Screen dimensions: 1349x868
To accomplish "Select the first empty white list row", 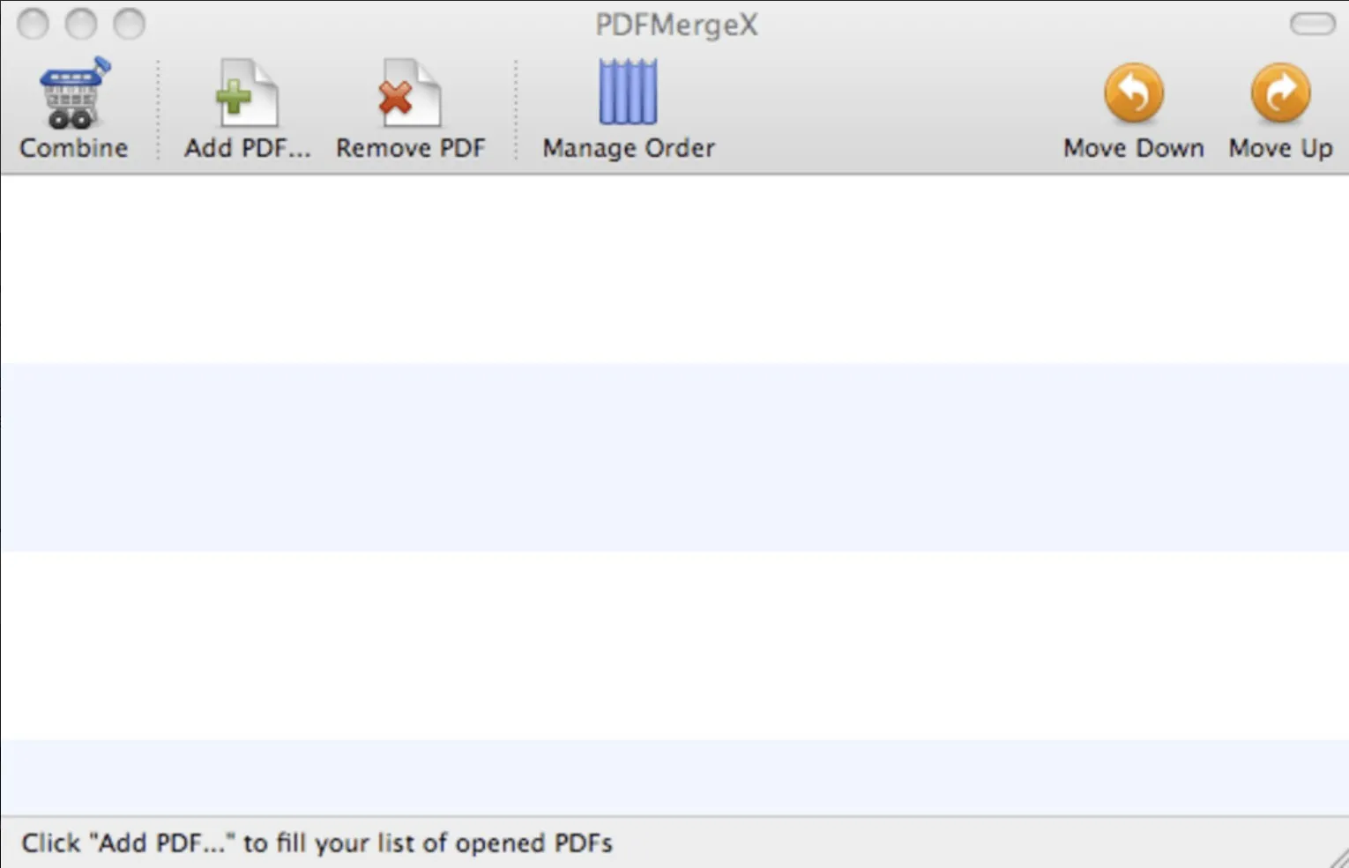I will coord(674,269).
